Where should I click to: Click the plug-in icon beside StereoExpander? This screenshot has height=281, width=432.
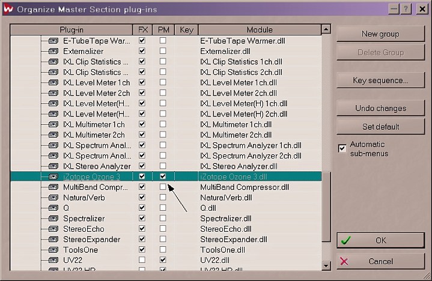pyautogui.click(x=53, y=240)
